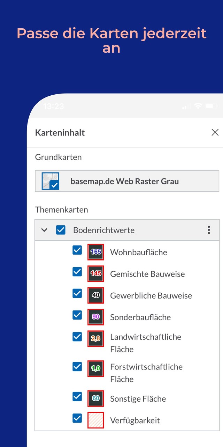This screenshot has width=223, height=447.
Task: Click the Bodenrichtwerte group title
Action: coord(104,230)
